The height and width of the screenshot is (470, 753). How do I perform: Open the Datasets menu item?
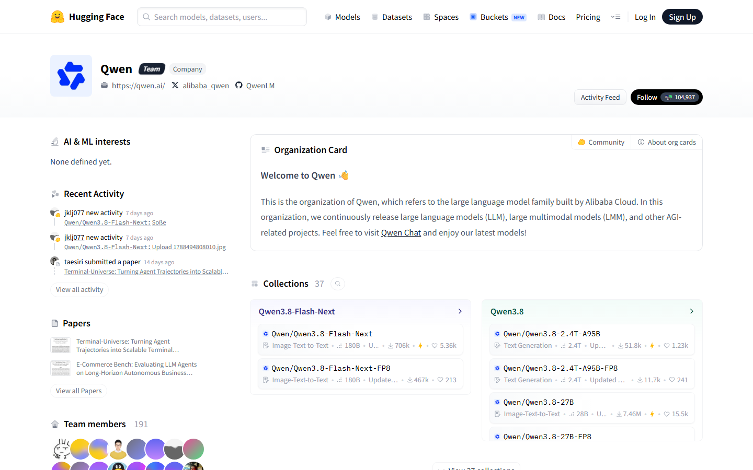392,17
